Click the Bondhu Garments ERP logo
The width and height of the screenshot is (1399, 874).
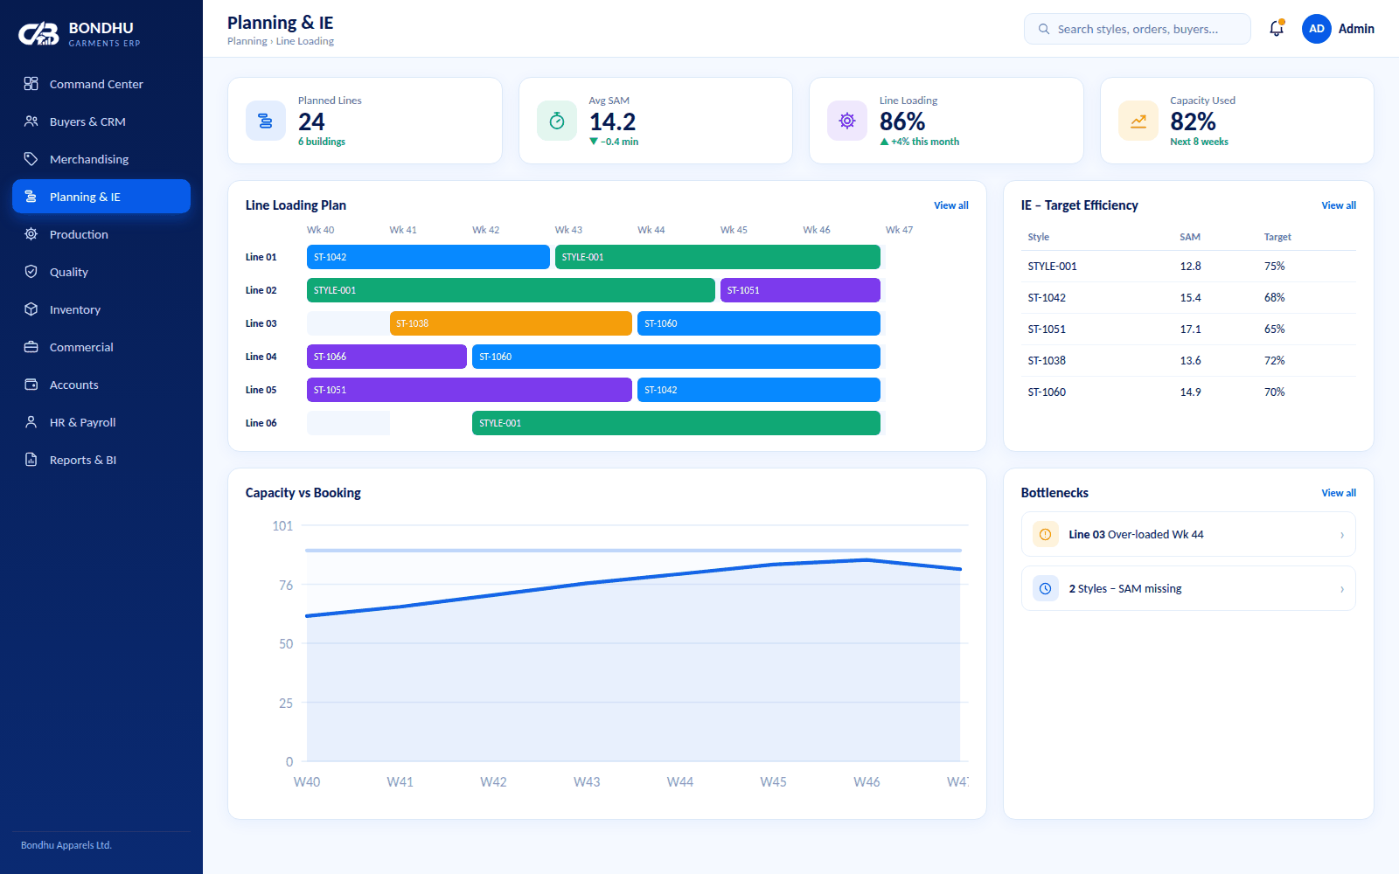[x=80, y=34]
